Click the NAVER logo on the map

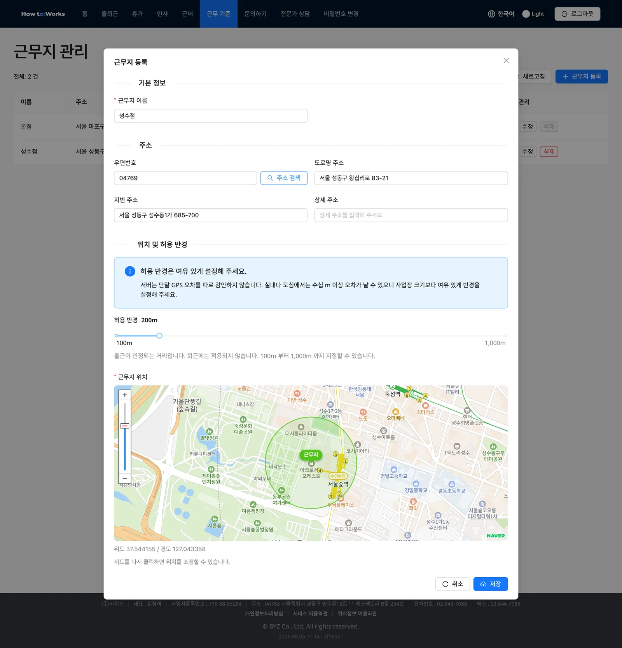coord(496,536)
